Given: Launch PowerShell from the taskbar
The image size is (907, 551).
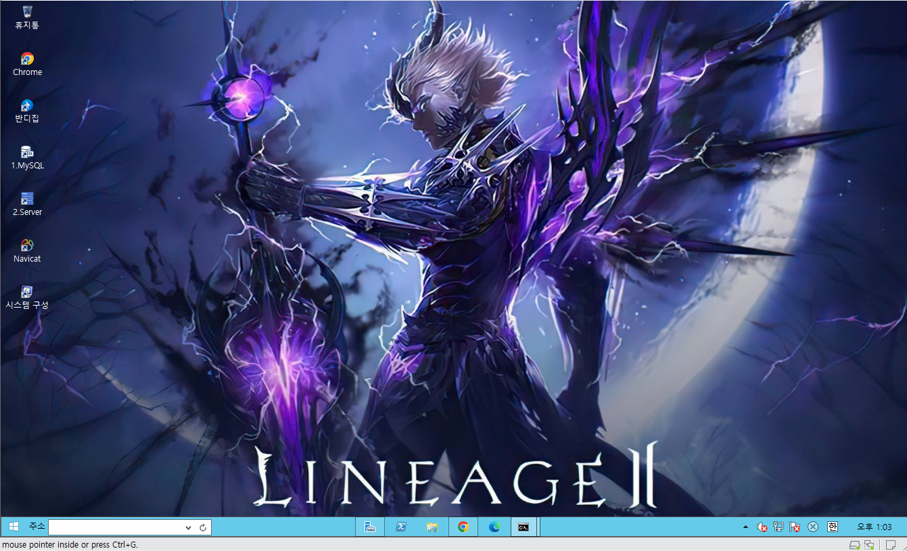Looking at the screenshot, I should [401, 527].
